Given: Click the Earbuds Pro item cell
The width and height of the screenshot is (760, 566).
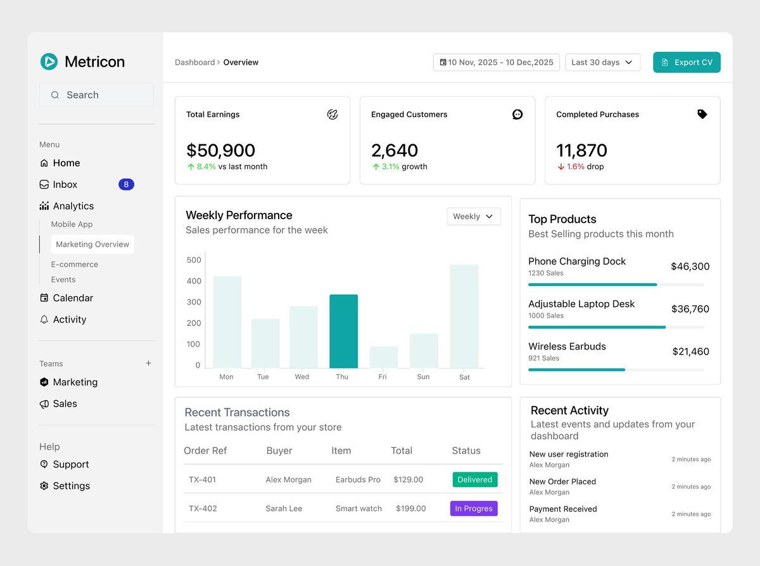Looking at the screenshot, I should pyautogui.click(x=358, y=480).
